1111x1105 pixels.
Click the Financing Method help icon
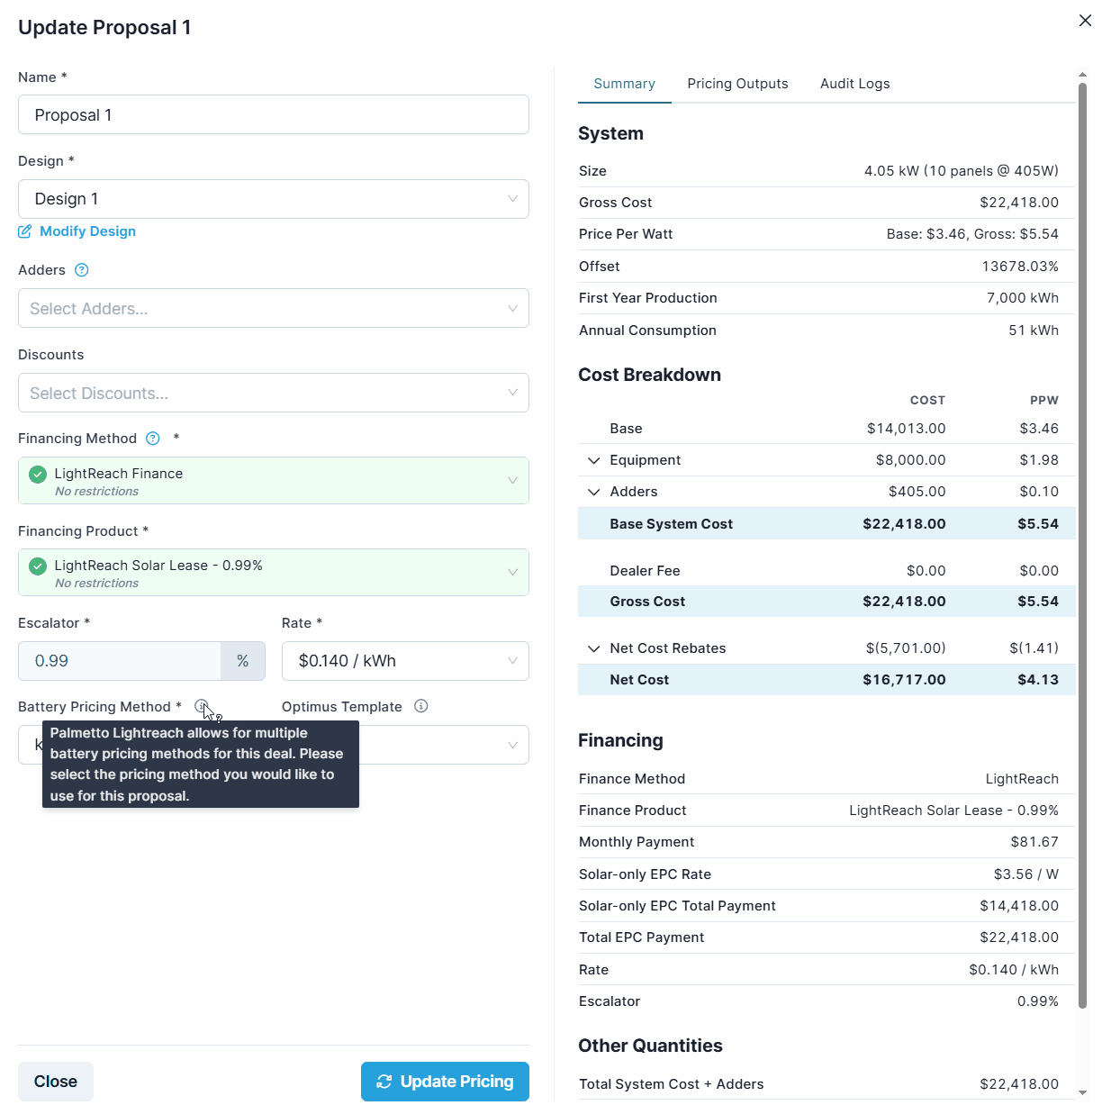[153, 439]
